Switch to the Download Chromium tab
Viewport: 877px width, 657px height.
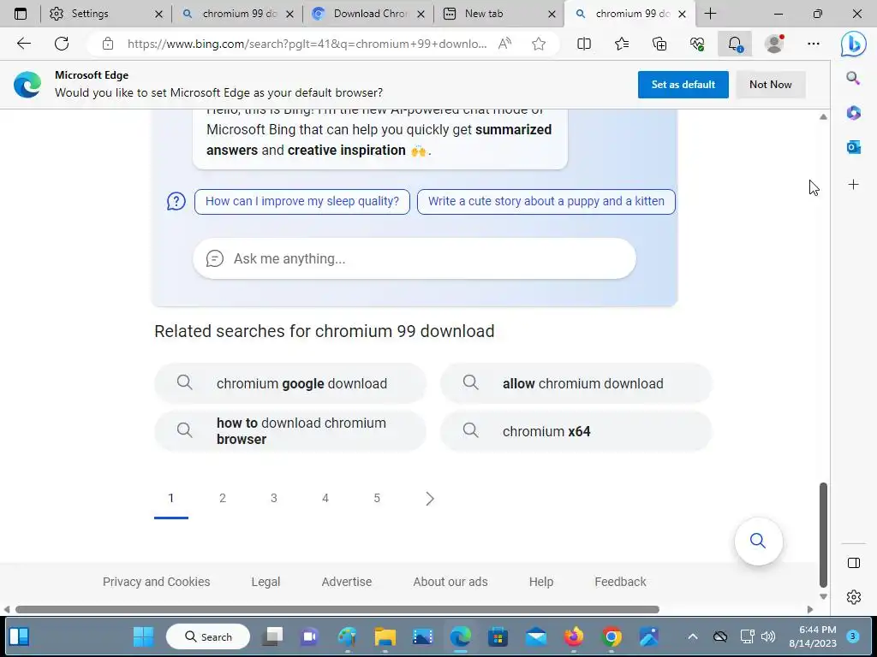(370, 14)
